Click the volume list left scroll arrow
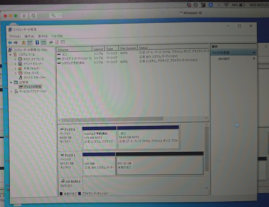Screen dimensions: 269x207 tap(59, 120)
